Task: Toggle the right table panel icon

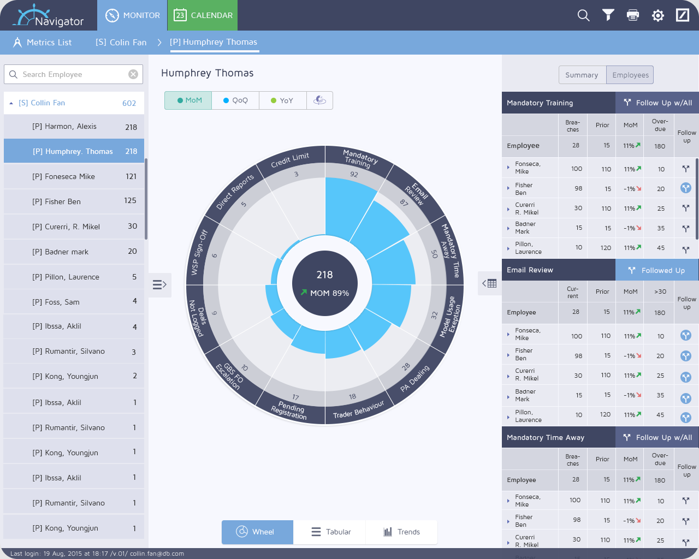Action: coord(489,283)
